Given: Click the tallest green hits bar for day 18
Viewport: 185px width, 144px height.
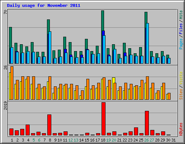Looking at the screenshot, I should (x=103, y=21).
